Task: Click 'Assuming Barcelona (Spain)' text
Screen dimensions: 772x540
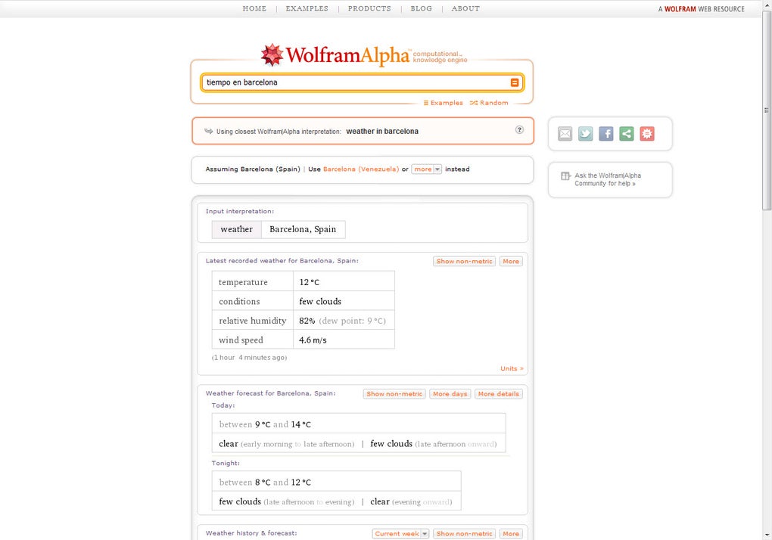Action: [x=253, y=169]
